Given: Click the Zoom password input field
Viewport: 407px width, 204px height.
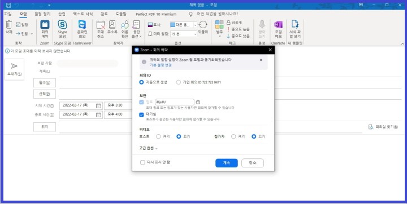Looking at the screenshot, I should [175, 102].
